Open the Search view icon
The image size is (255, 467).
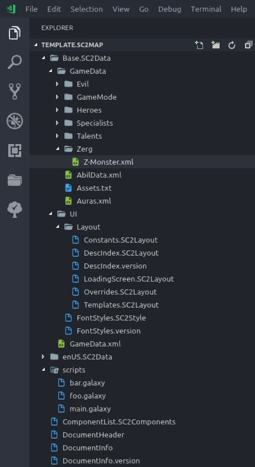tap(15, 62)
